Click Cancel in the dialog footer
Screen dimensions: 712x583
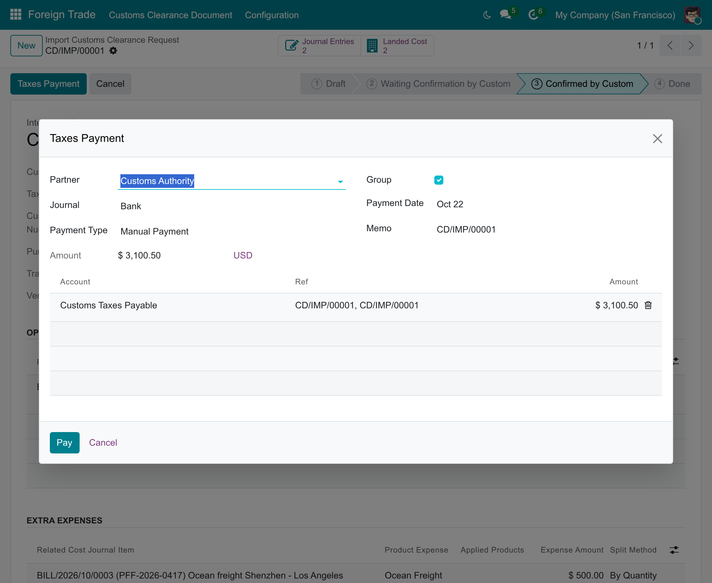[x=103, y=443]
